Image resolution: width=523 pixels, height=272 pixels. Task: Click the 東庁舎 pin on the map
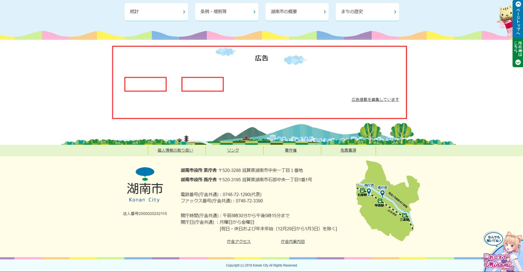(382, 194)
